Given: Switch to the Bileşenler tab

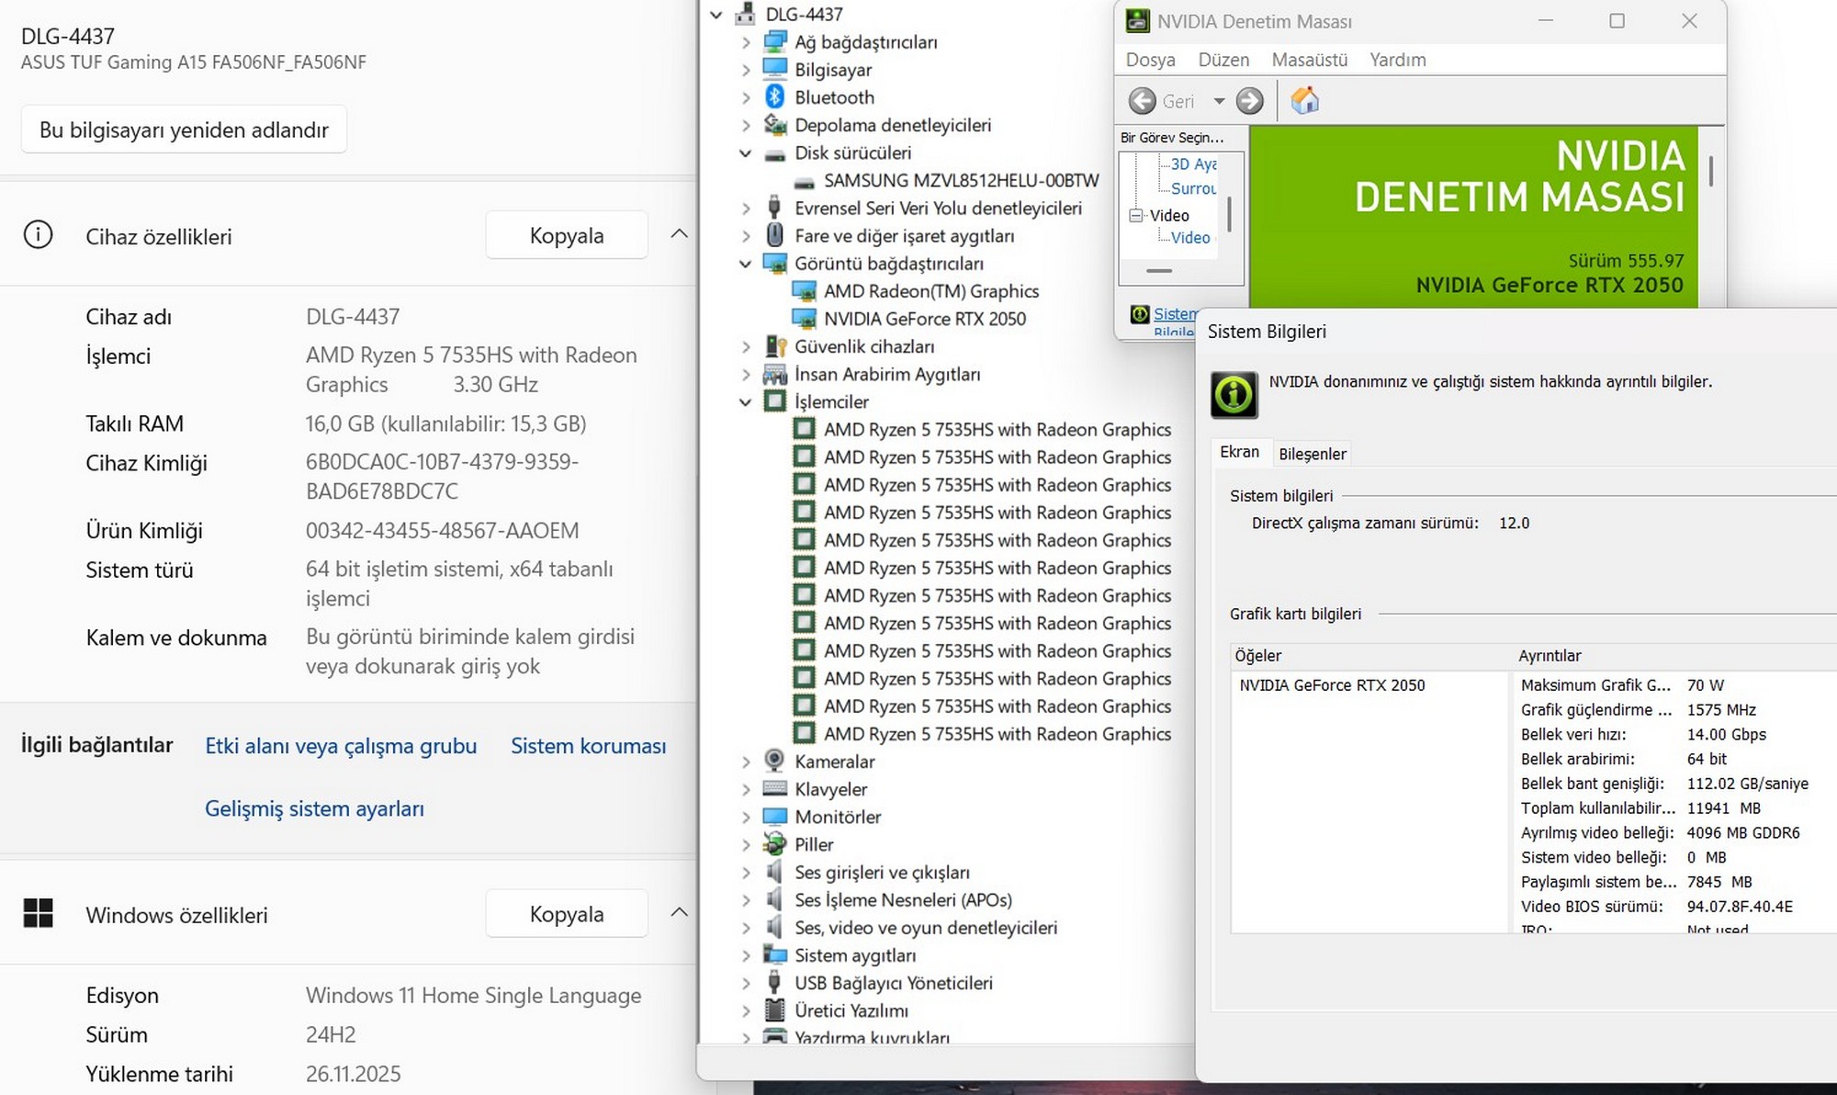Looking at the screenshot, I should coord(1312,454).
